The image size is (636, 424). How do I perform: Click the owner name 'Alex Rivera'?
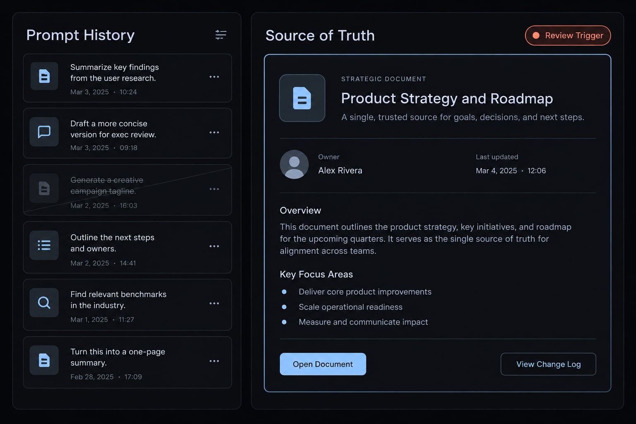point(340,171)
